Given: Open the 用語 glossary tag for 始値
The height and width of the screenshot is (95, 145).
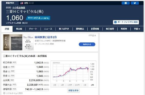Looking at the screenshot, I should (x=13, y=67).
